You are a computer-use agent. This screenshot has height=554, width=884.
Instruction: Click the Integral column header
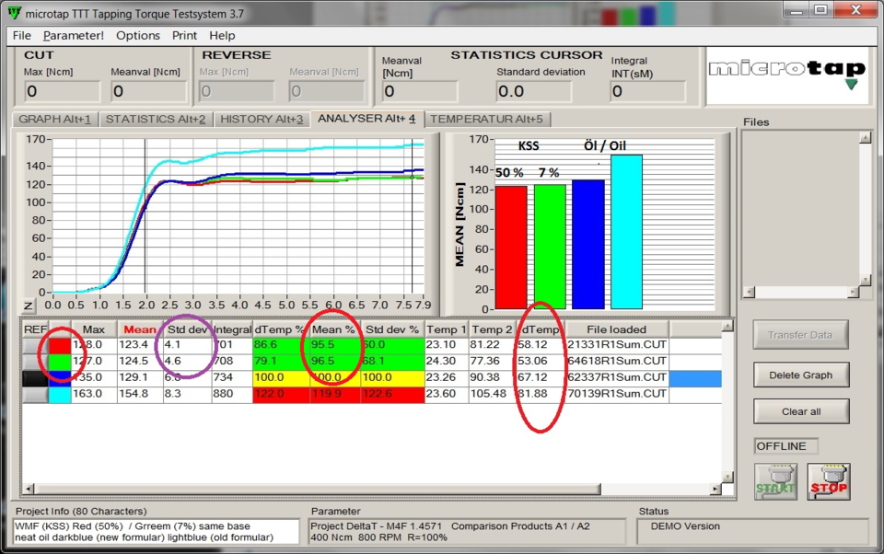[232, 329]
